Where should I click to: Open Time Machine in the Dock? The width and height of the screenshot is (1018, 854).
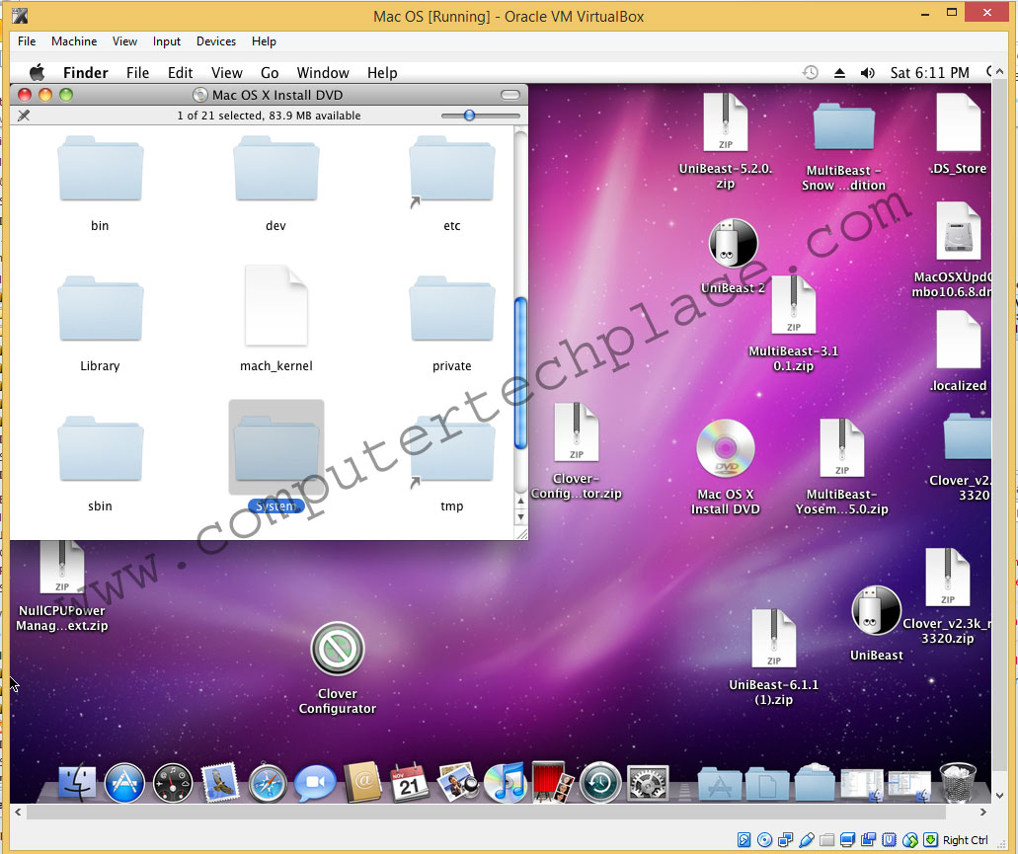click(x=600, y=783)
